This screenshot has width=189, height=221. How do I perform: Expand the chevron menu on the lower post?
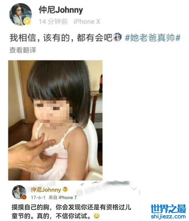point(134,188)
